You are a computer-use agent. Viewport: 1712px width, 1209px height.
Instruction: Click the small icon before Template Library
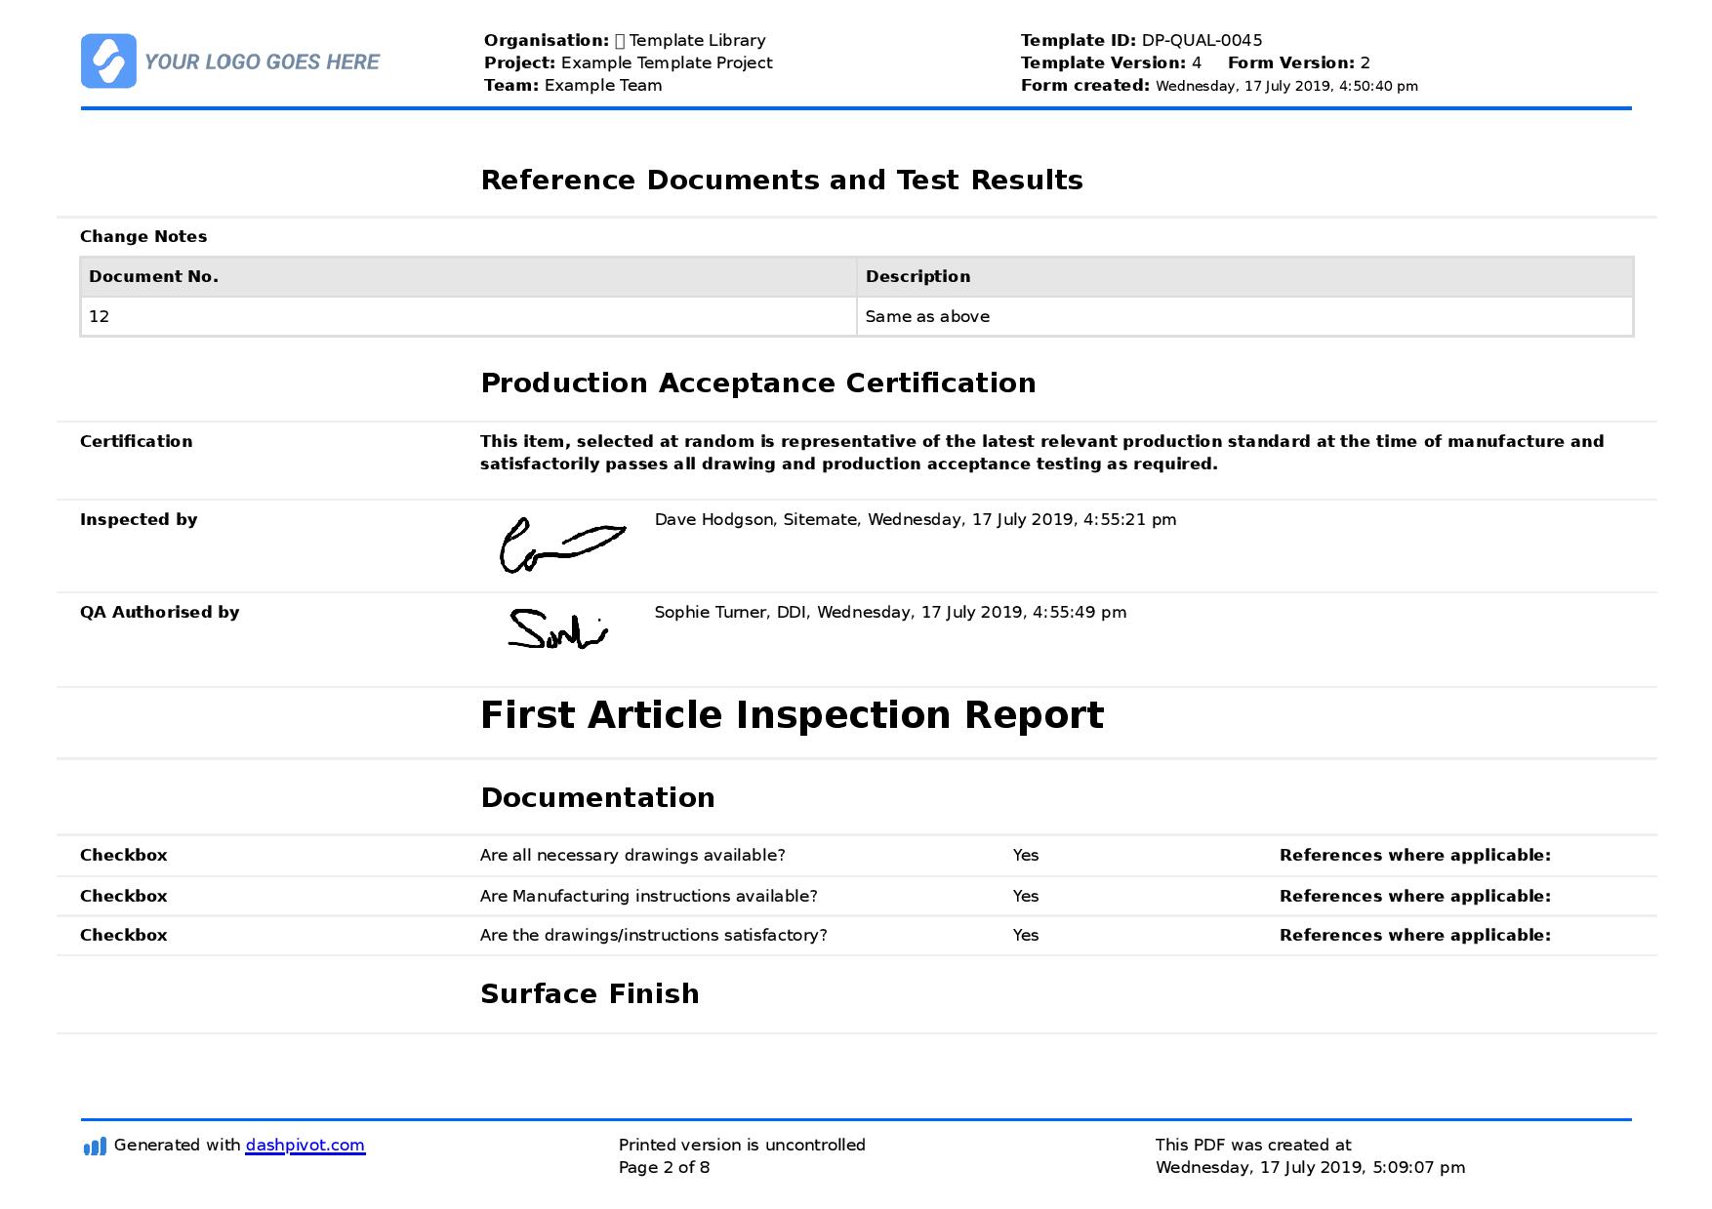pyautogui.click(x=619, y=41)
